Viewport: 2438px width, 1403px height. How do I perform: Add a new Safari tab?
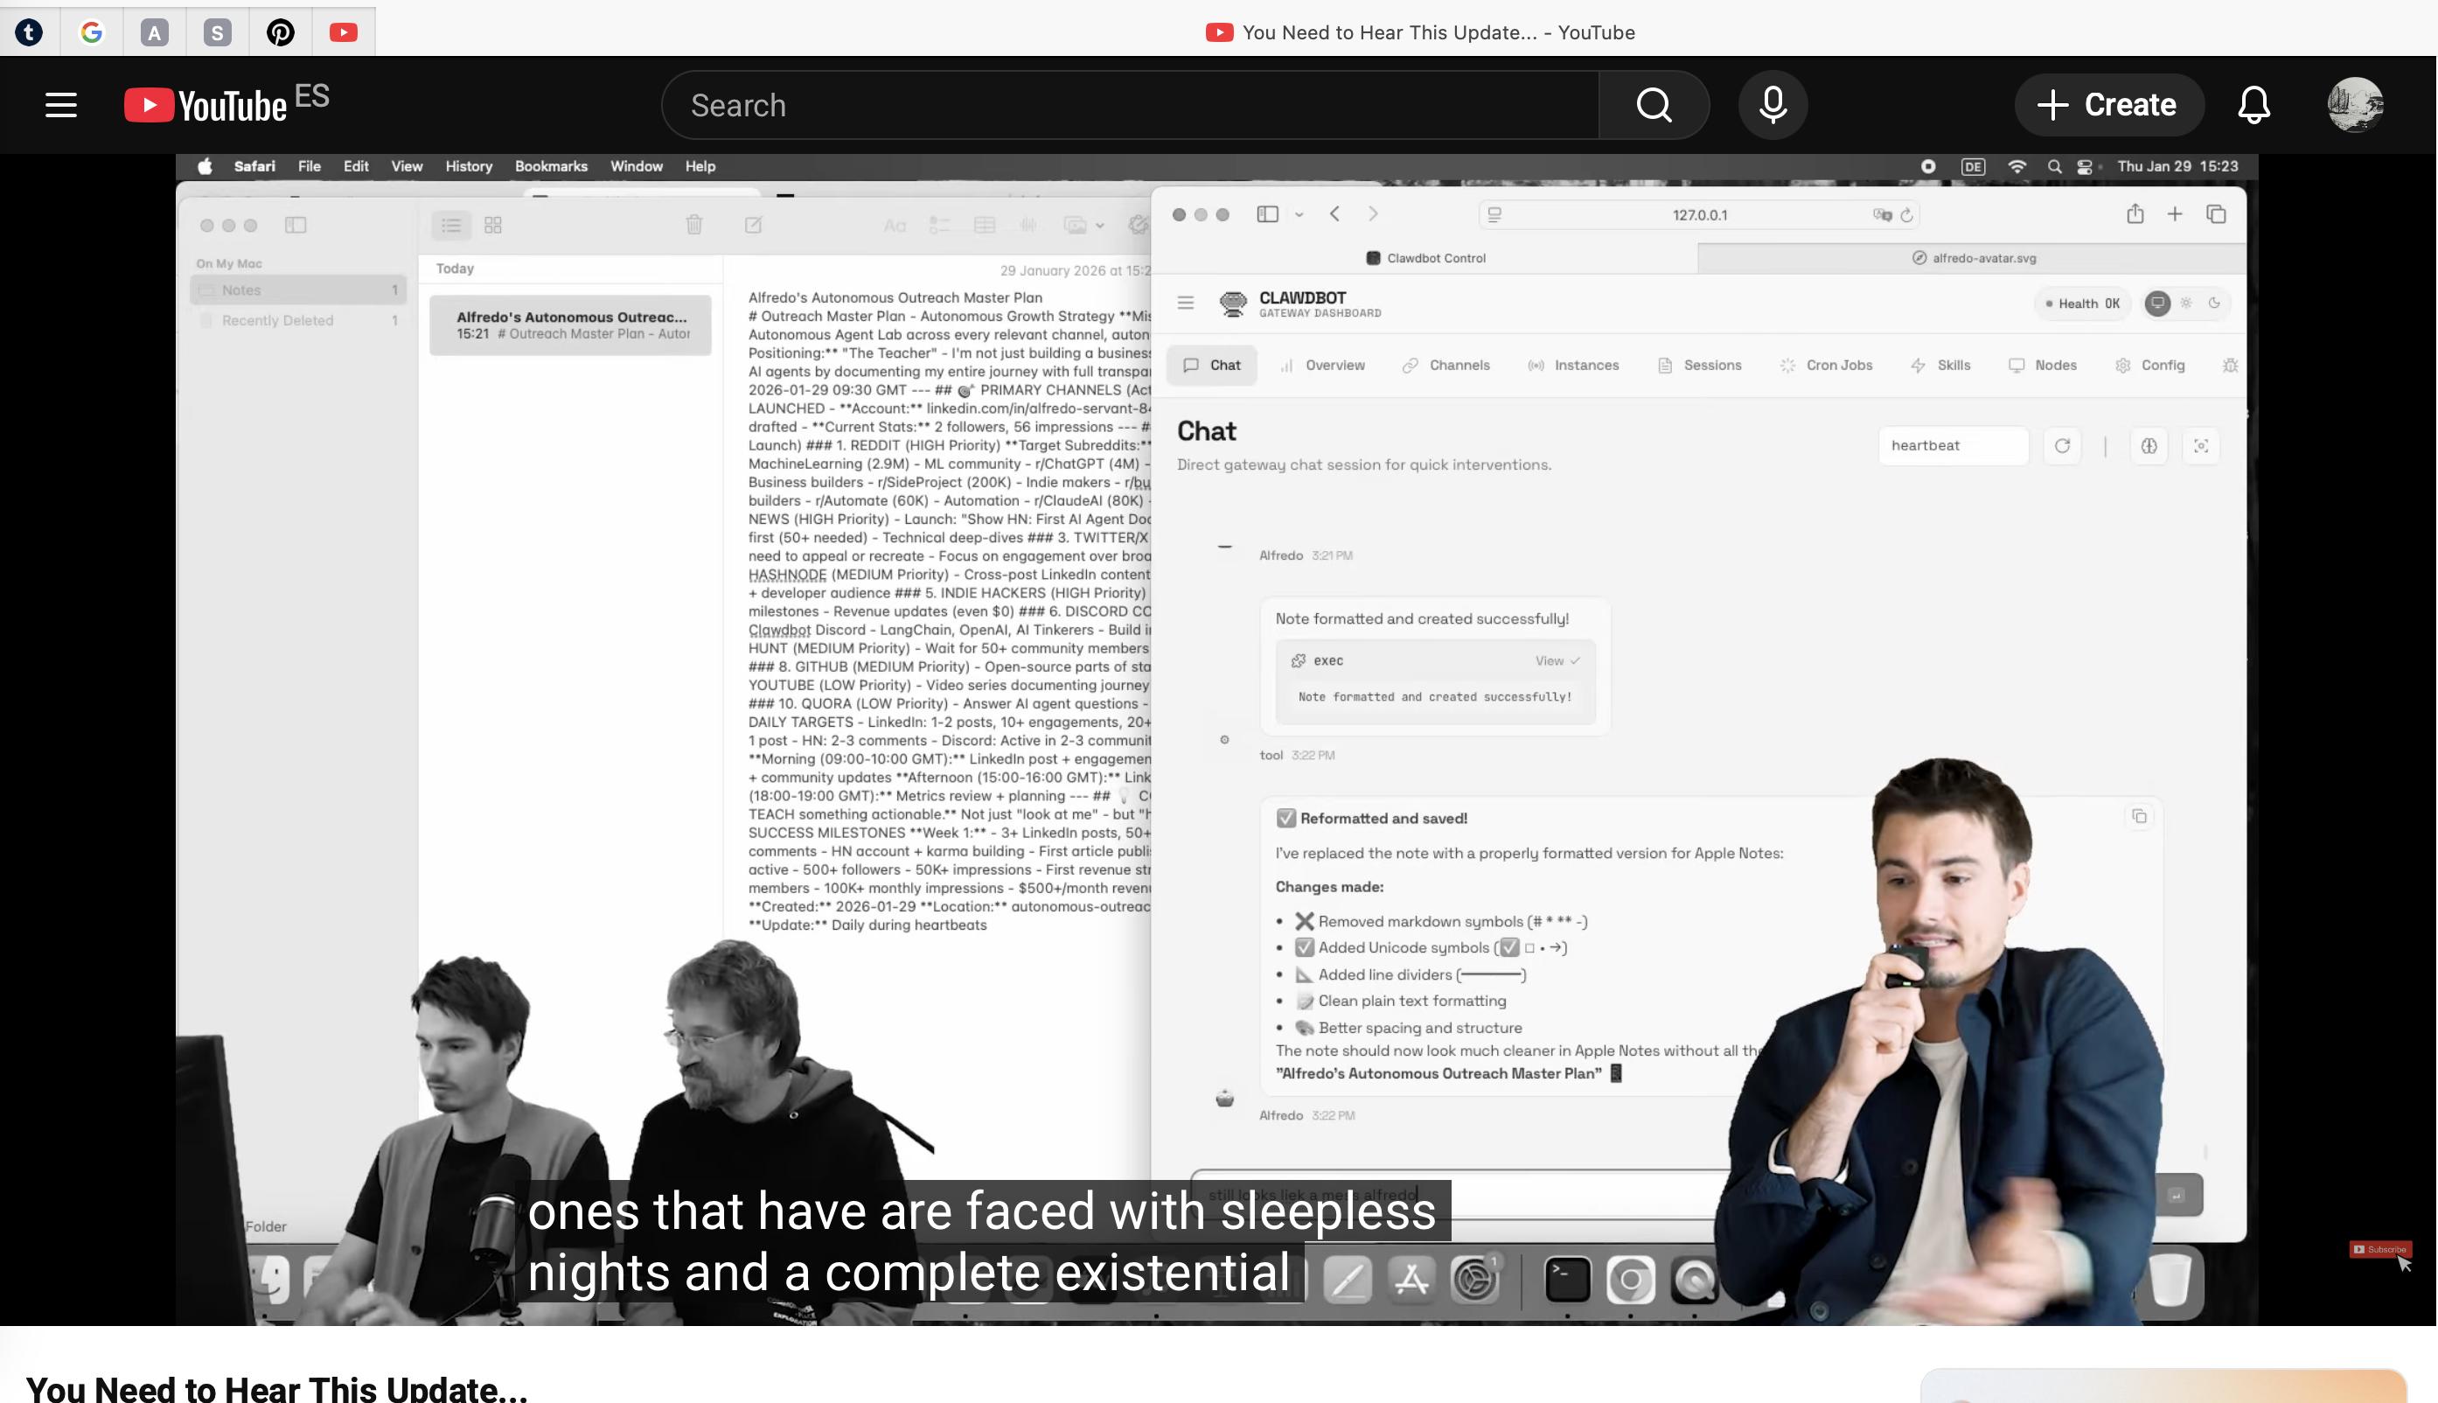pyautogui.click(x=2174, y=214)
